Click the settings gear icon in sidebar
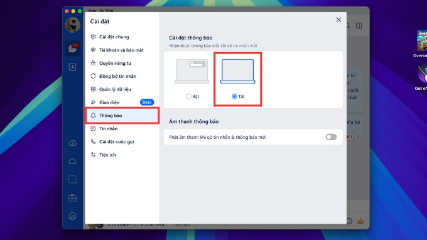This screenshot has width=427, height=240. click(72, 216)
